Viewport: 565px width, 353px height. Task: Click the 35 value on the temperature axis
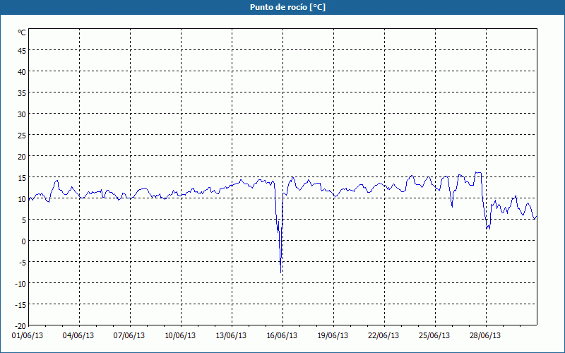pos(22,93)
